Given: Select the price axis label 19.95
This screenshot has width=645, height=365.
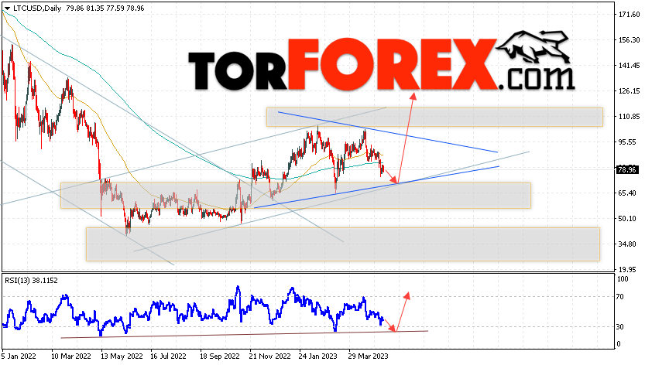Looking at the screenshot, I should 628,269.
